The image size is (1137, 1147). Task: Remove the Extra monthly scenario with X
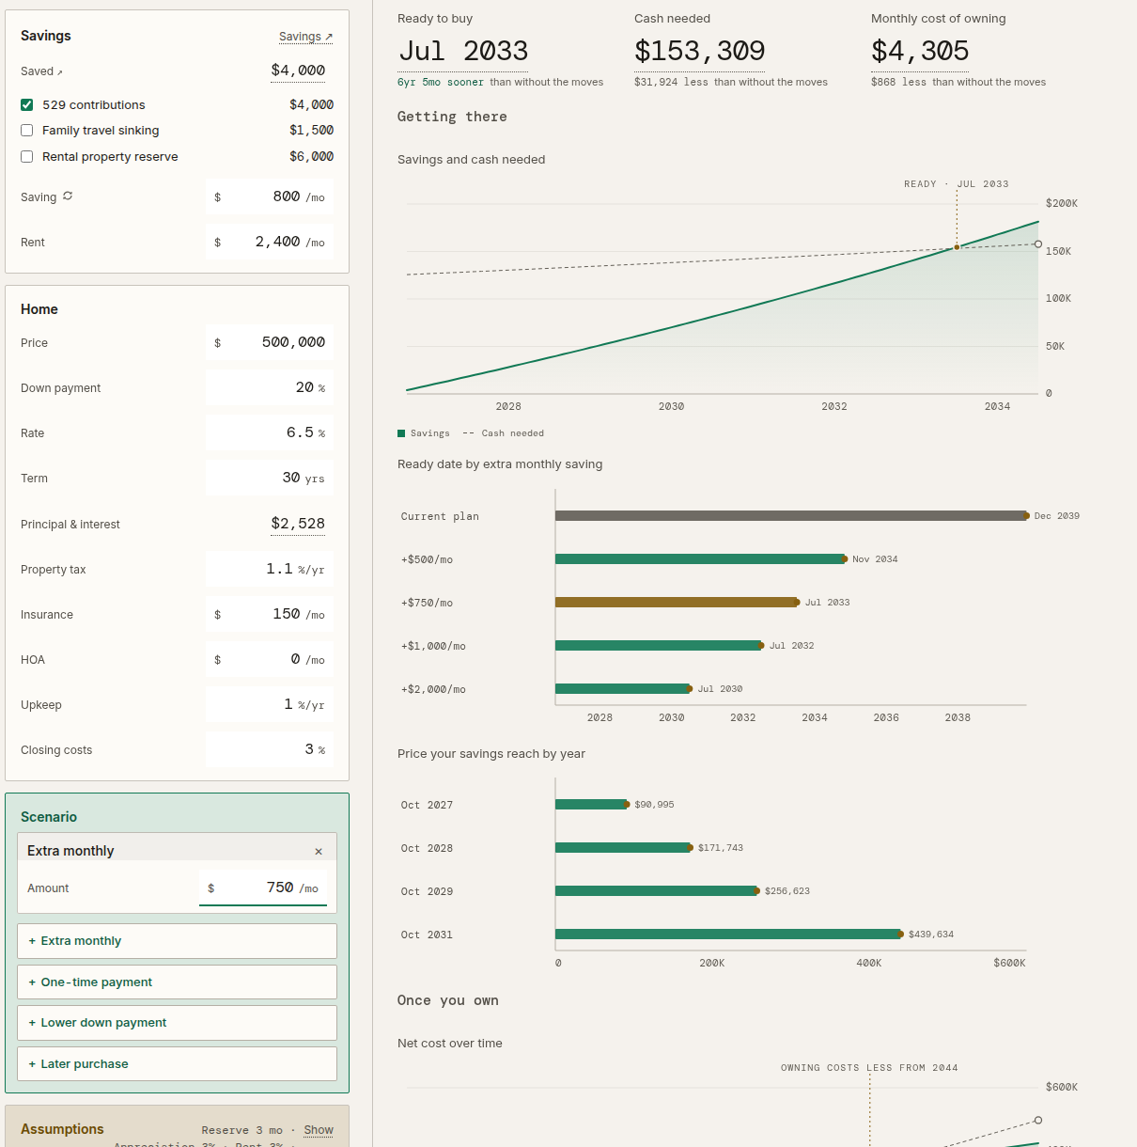[319, 852]
